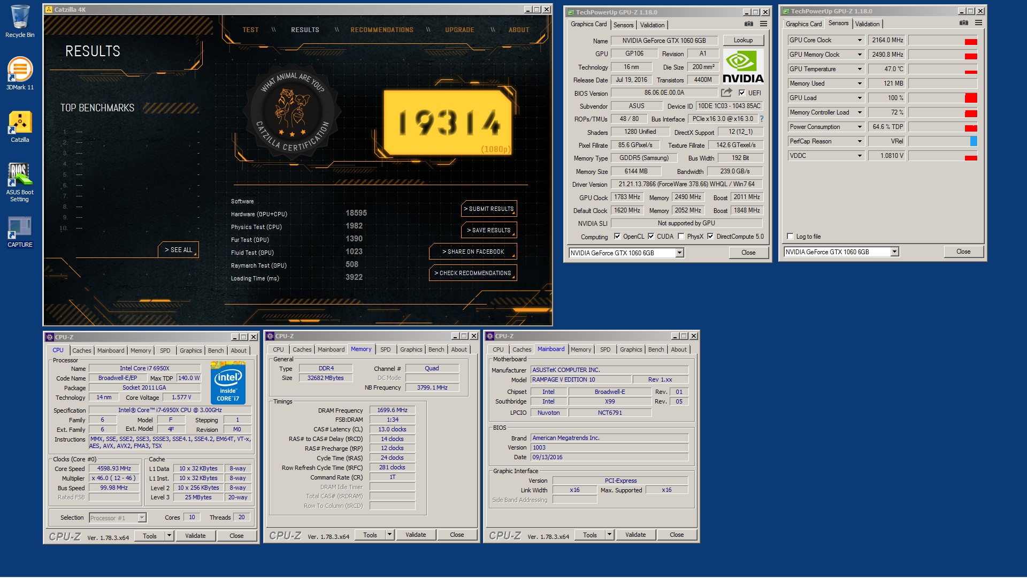Click the Lookup button in GPU-Z
Image resolution: width=1027 pixels, height=578 pixels.
point(743,40)
